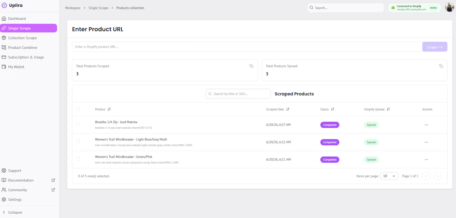Click Women's Trail Windbreaker - Green/Pink
The image size is (456, 218).
coord(124,157)
